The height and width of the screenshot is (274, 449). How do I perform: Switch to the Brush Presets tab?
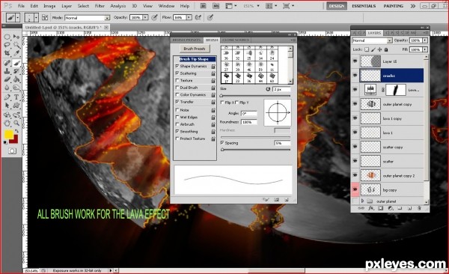pos(186,40)
